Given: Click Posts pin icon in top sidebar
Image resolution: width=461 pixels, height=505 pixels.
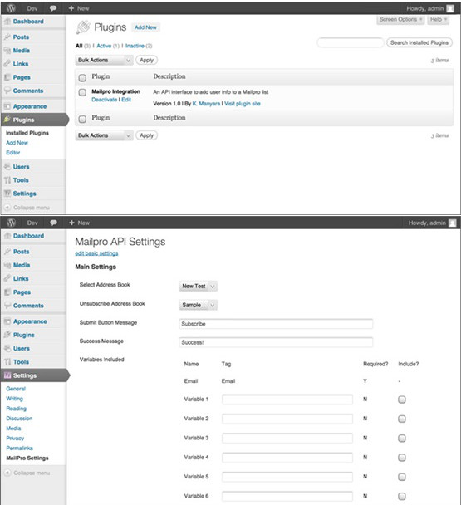Looking at the screenshot, I should click(x=7, y=37).
